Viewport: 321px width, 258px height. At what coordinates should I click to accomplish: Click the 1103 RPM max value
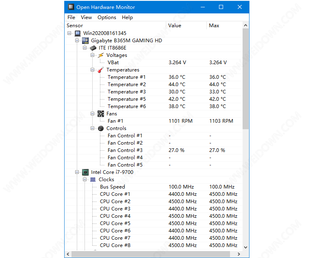pos(221,121)
